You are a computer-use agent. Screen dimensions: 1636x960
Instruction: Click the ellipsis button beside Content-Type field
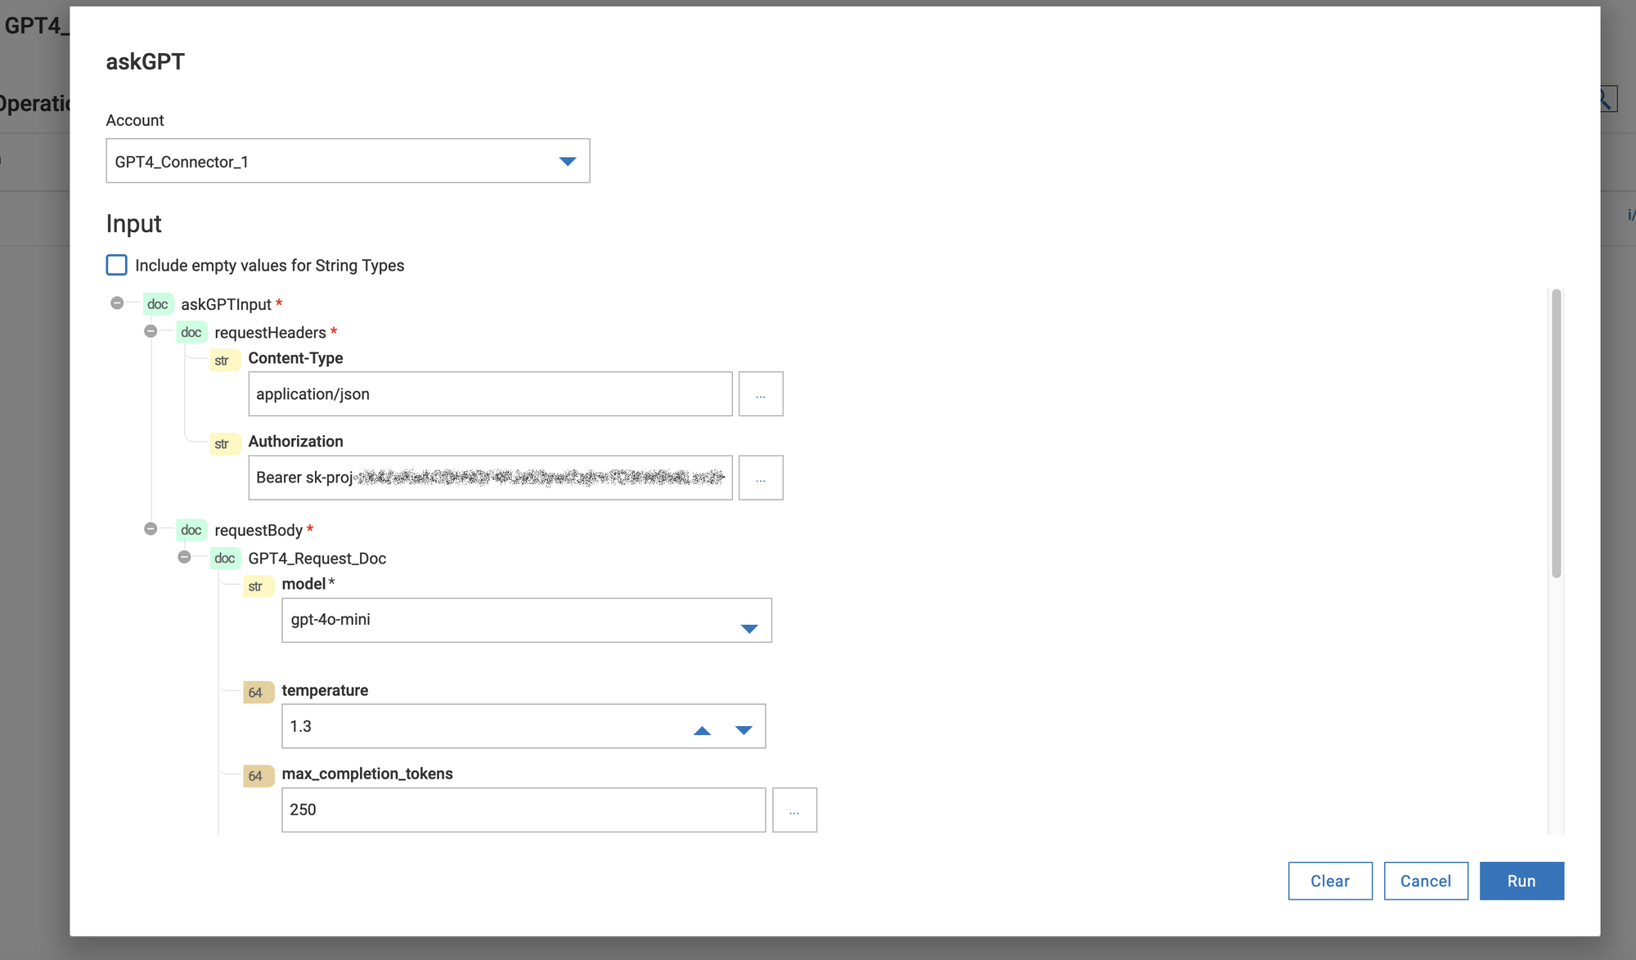[x=760, y=394]
